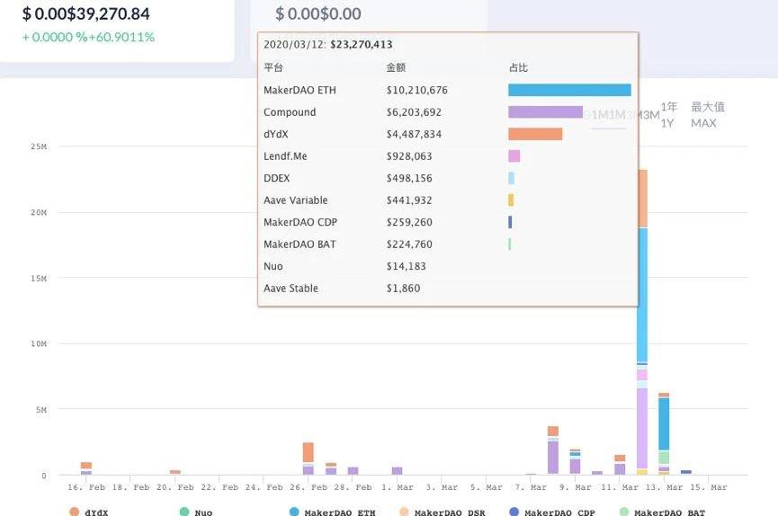
Task: Click Compound row name in tooltip
Action: (x=290, y=112)
